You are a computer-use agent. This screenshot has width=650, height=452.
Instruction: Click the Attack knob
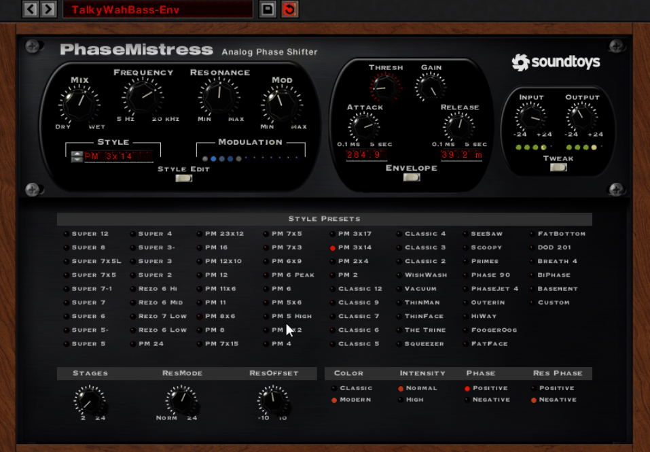(x=364, y=126)
